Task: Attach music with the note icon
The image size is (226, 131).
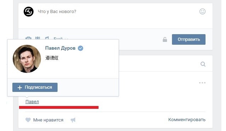Action: (x=47, y=38)
